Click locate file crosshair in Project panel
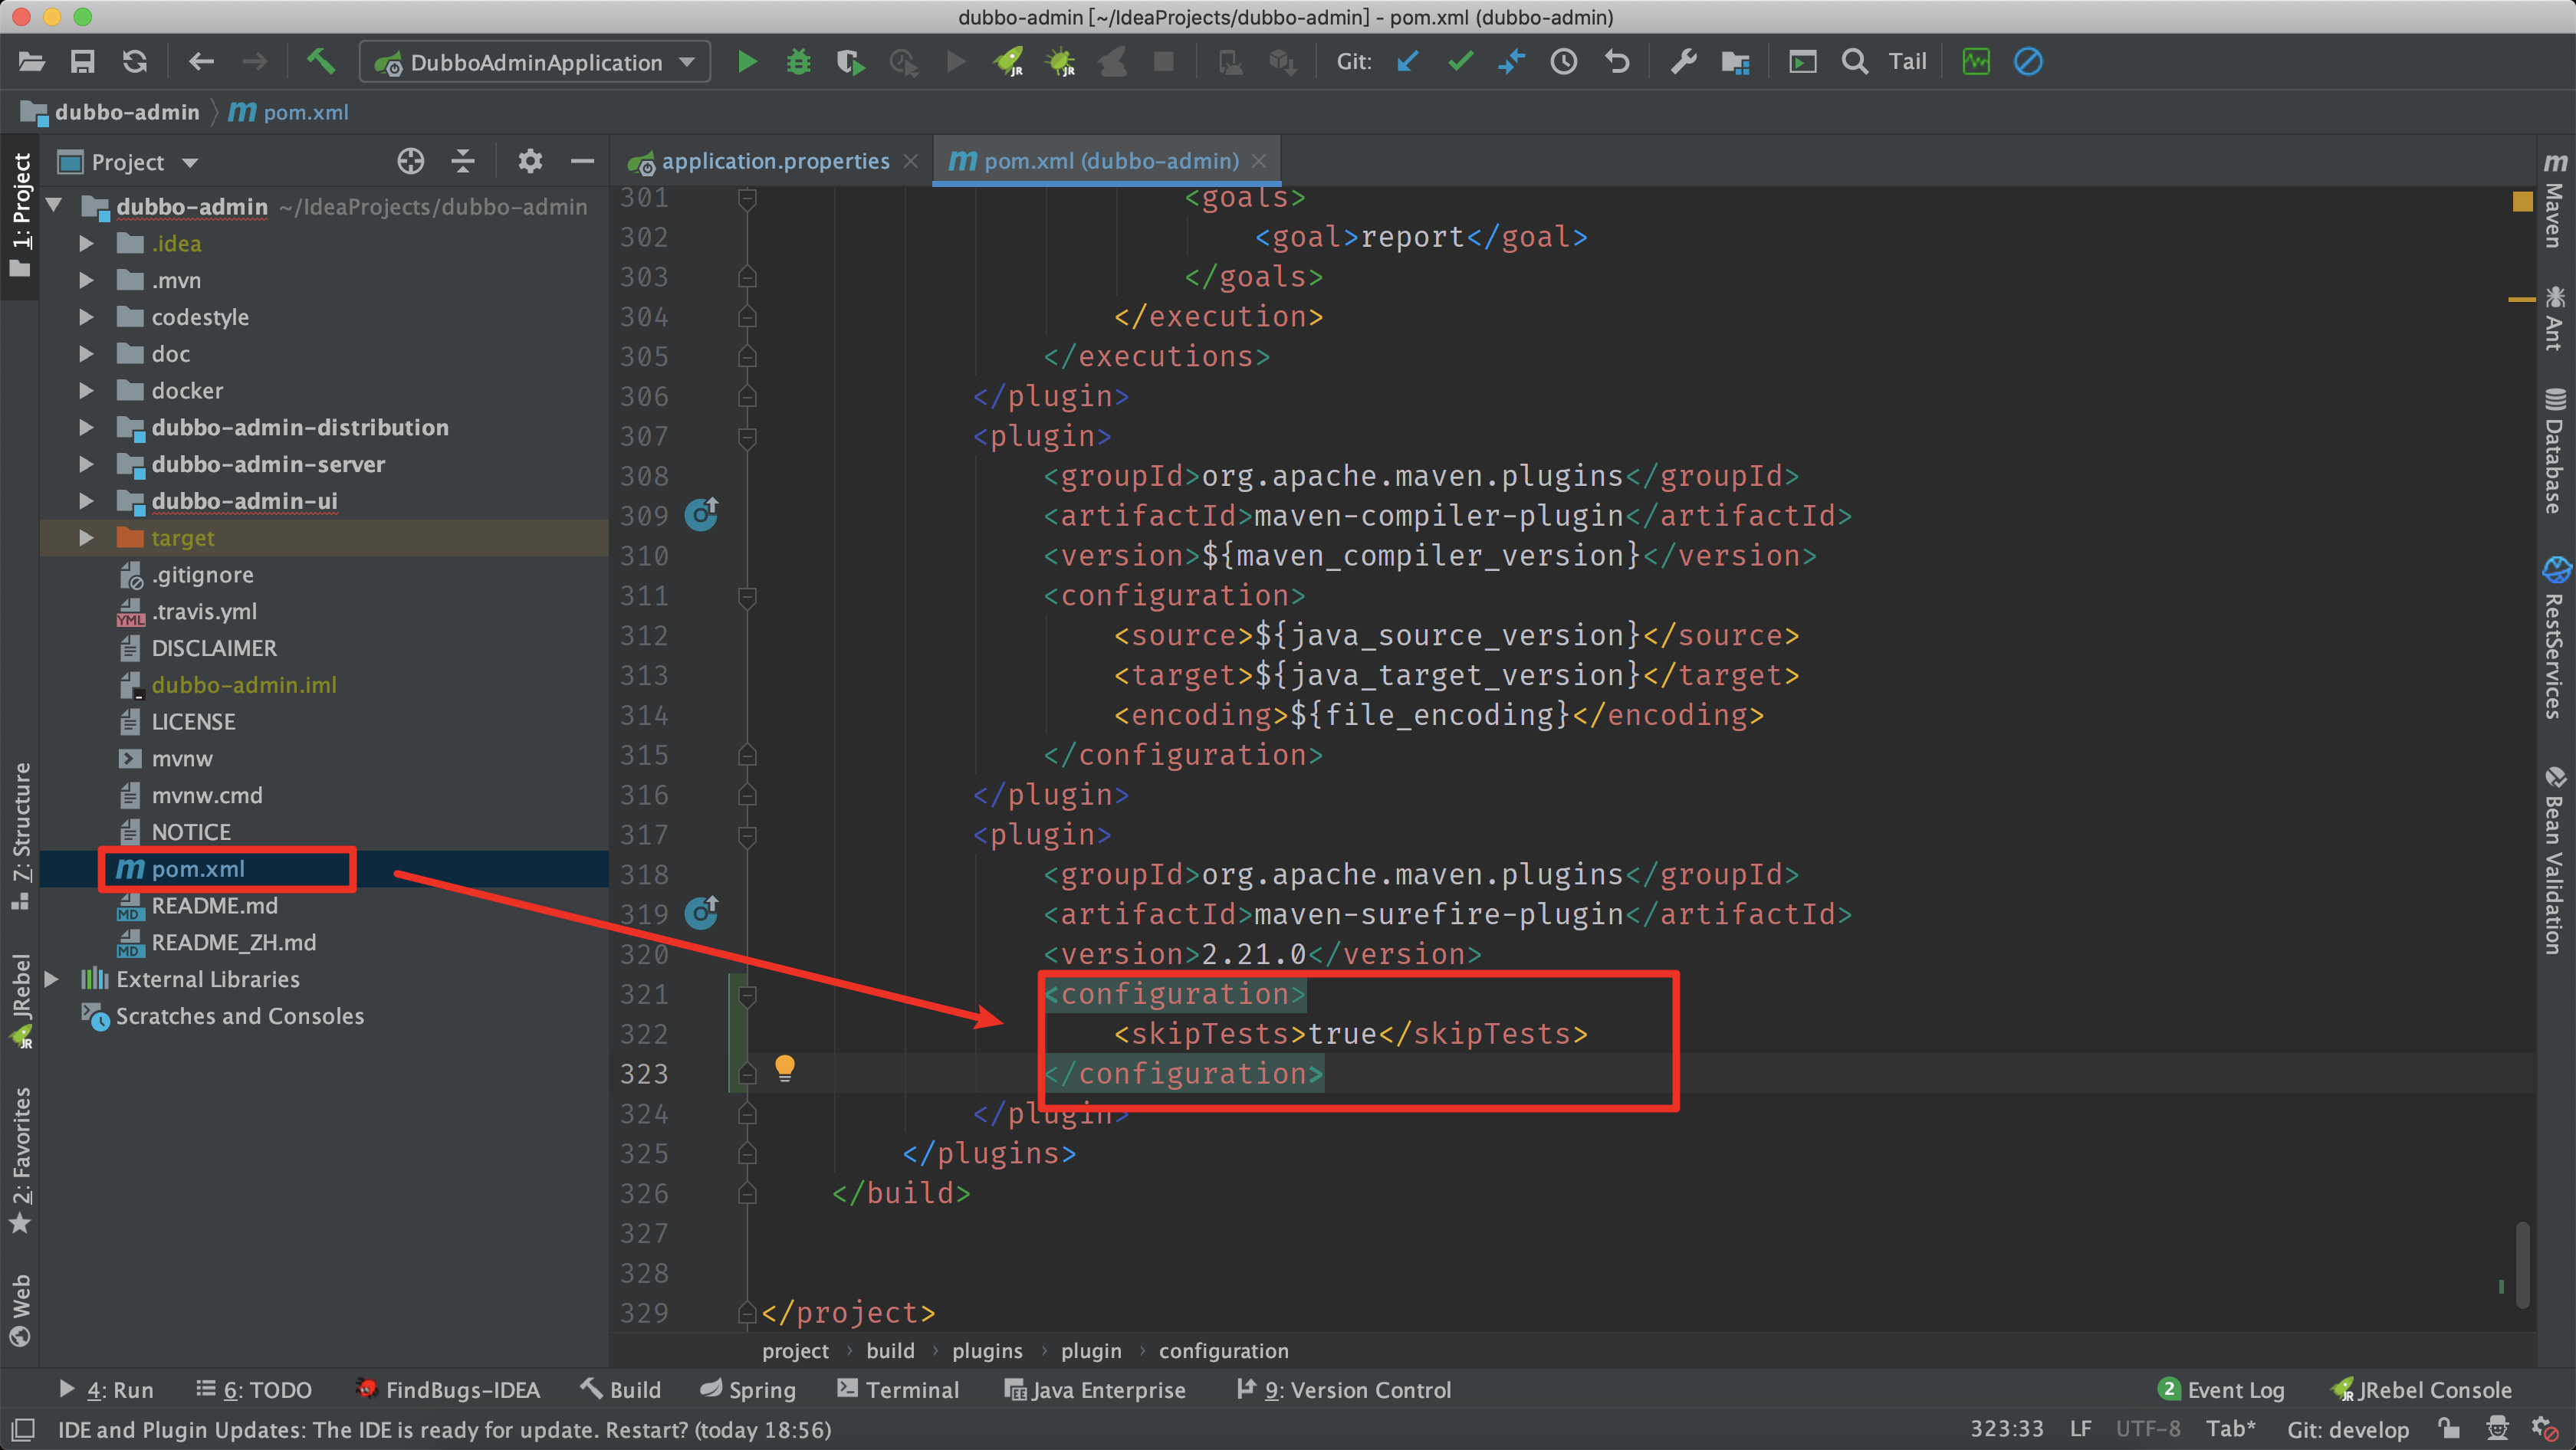The width and height of the screenshot is (2576, 1450). 410,161
